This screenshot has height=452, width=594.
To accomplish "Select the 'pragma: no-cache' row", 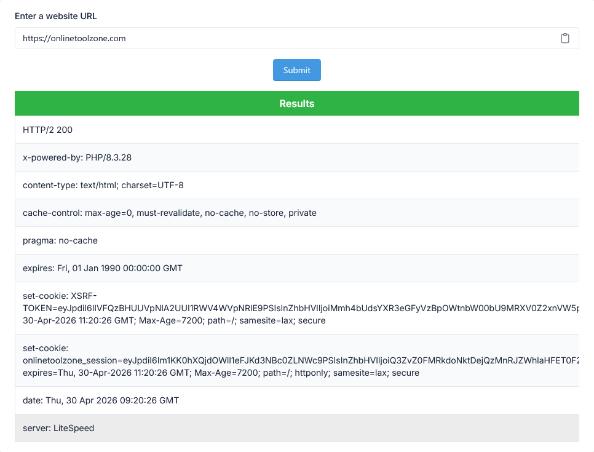I will [296, 240].
